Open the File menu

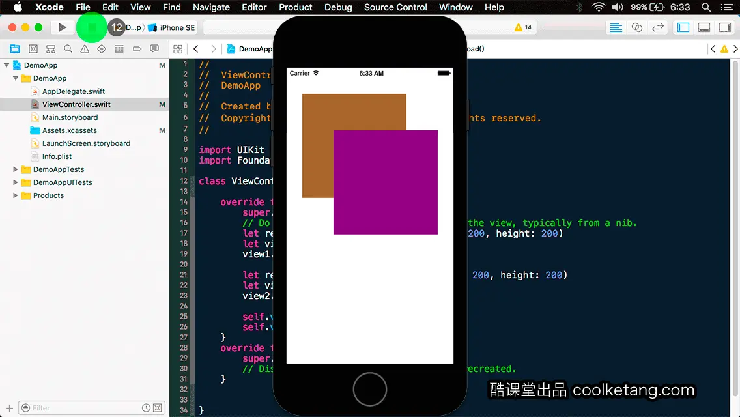83,7
